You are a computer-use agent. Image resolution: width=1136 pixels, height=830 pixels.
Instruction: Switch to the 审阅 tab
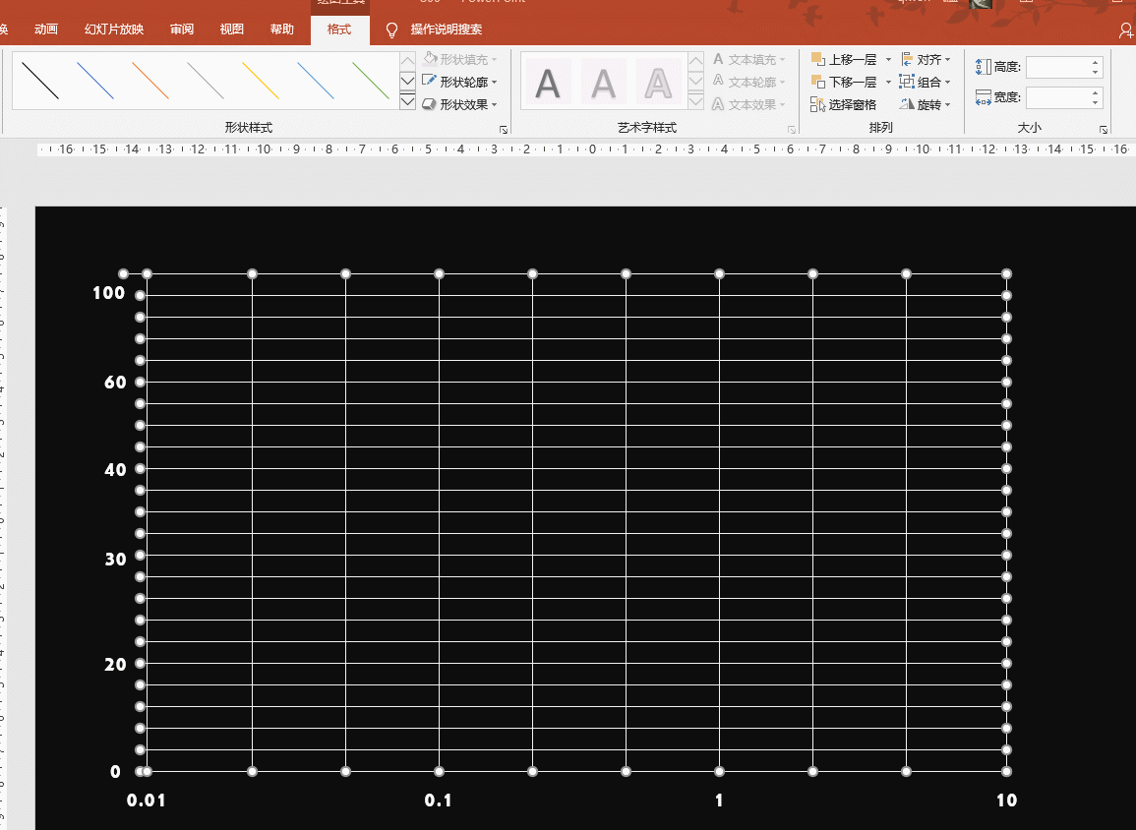coord(182,30)
